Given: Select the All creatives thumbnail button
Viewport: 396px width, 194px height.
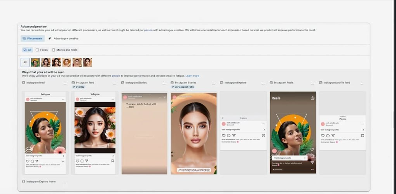Looking at the screenshot, I should 25,62.
